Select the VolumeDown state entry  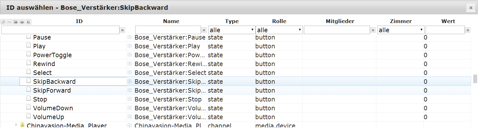(53, 108)
